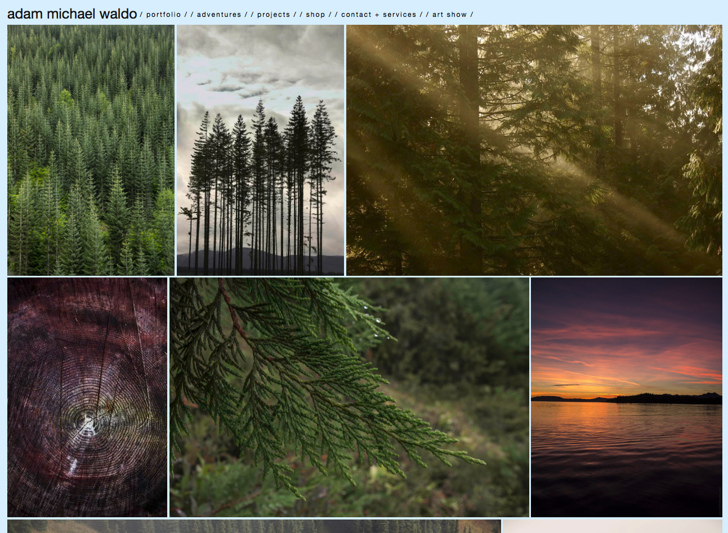View the dense green evergreen forest photo
This screenshot has width=728, height=533.
[91, 150]
